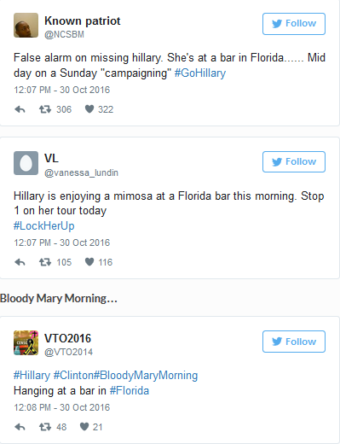
Task: Open the #BloodyMaryMorning hashtag
Action: point(146,376)
